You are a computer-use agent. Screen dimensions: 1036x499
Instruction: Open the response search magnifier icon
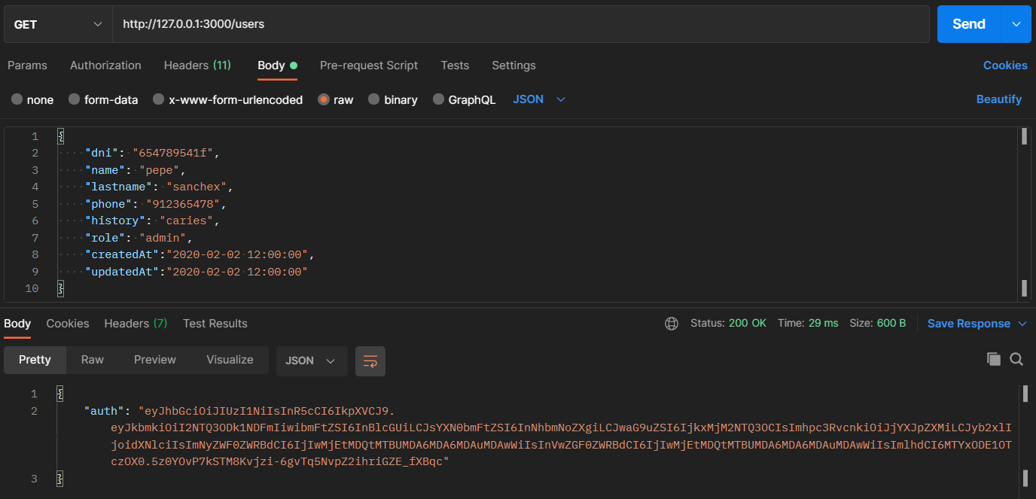pos(1016,359)
